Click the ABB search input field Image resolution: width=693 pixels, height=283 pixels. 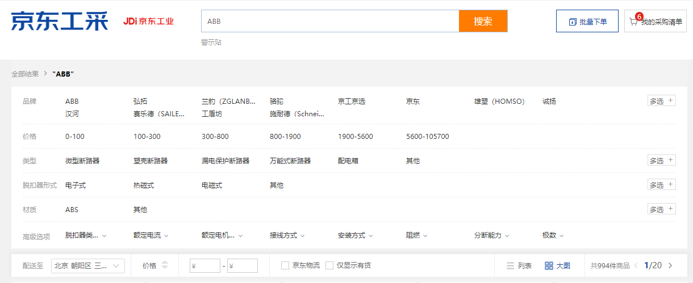click(x=330, y=21)
